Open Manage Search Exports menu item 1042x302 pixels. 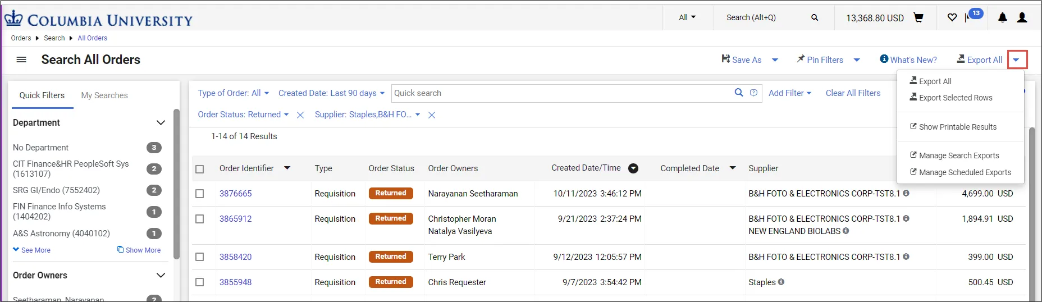954,155
